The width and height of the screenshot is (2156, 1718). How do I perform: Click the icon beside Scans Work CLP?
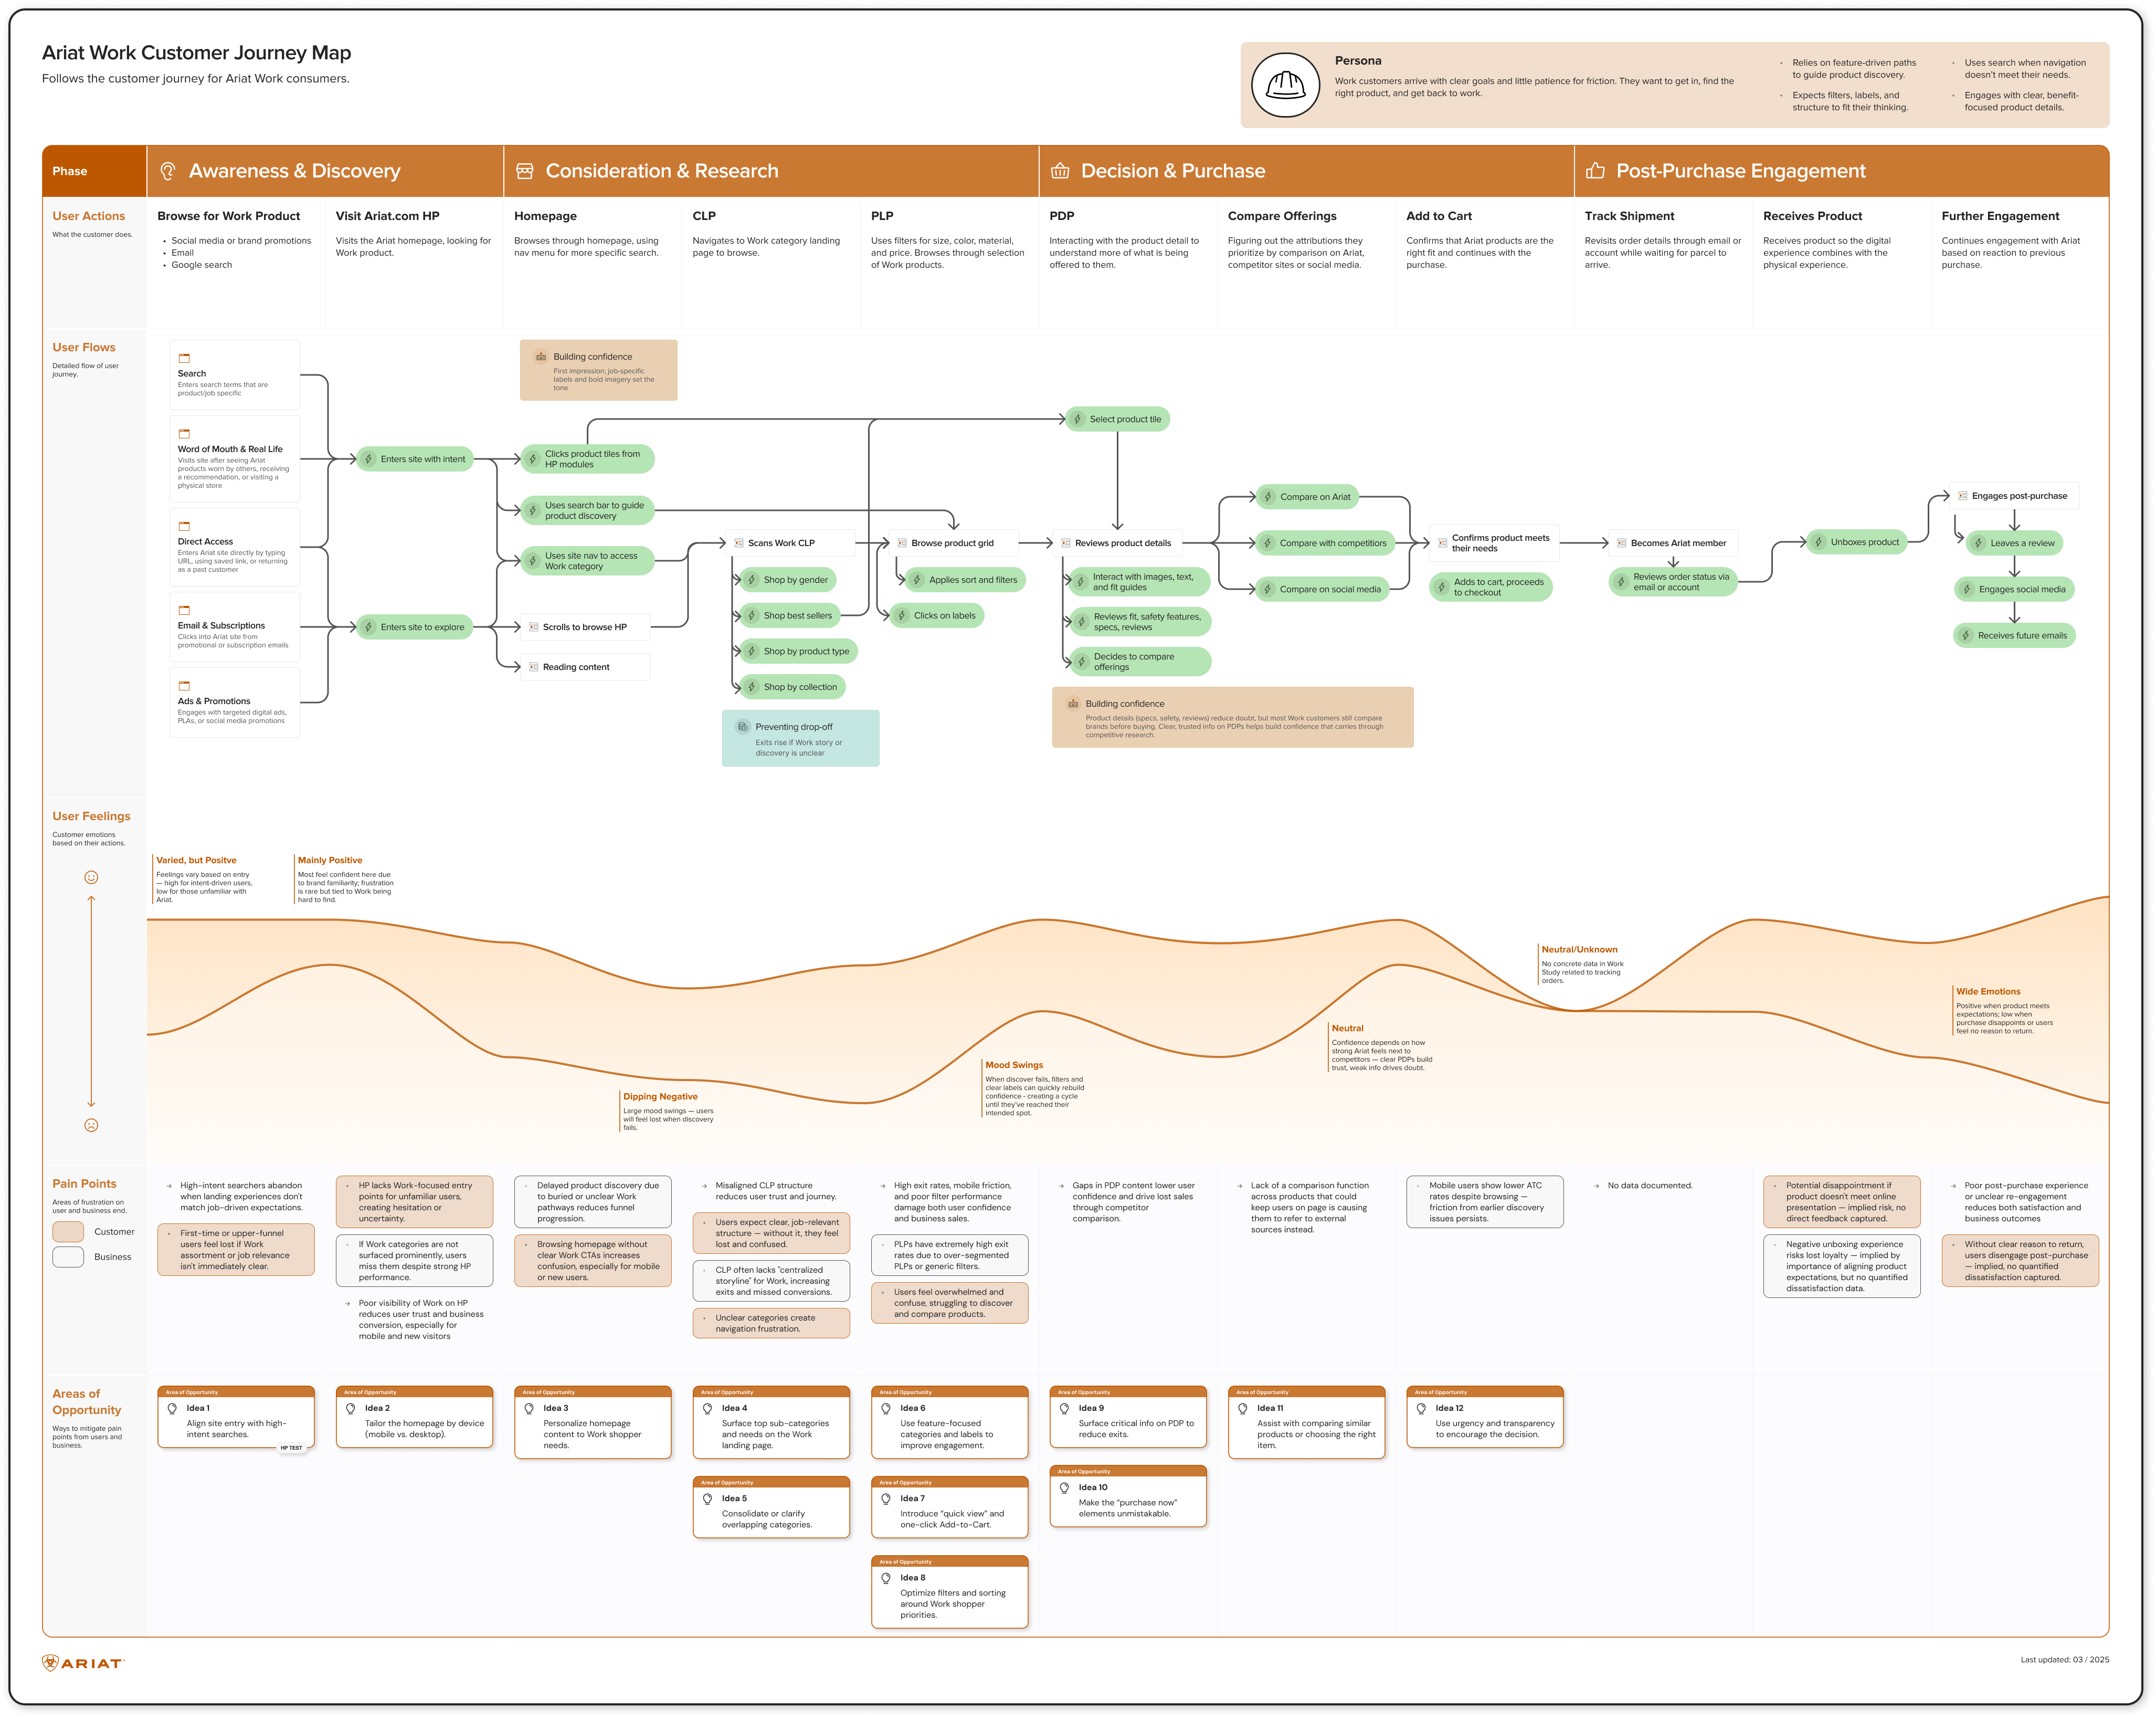(x=738, y=543)
